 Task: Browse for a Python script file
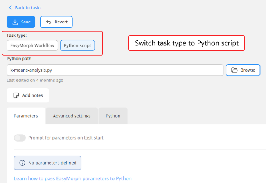(243, 70)
